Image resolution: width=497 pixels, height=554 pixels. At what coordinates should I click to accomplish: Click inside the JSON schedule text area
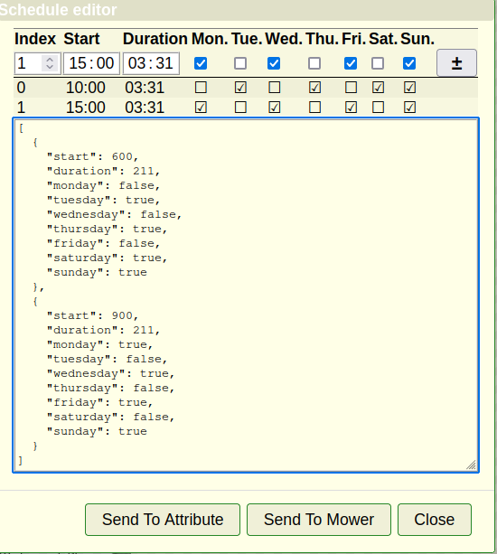click(246, 295)
